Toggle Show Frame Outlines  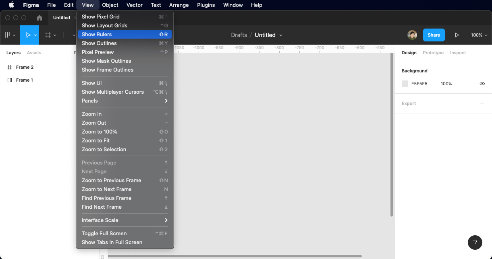point(125,70)
